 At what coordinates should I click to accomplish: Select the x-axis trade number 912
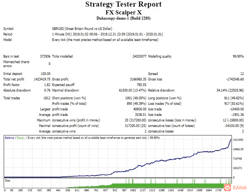[x=115, y=190]
